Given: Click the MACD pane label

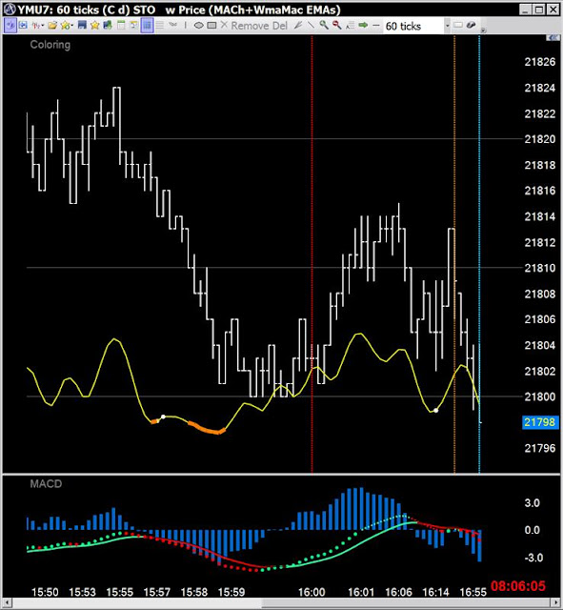Looking at the screenshot, I should (46, 484).
